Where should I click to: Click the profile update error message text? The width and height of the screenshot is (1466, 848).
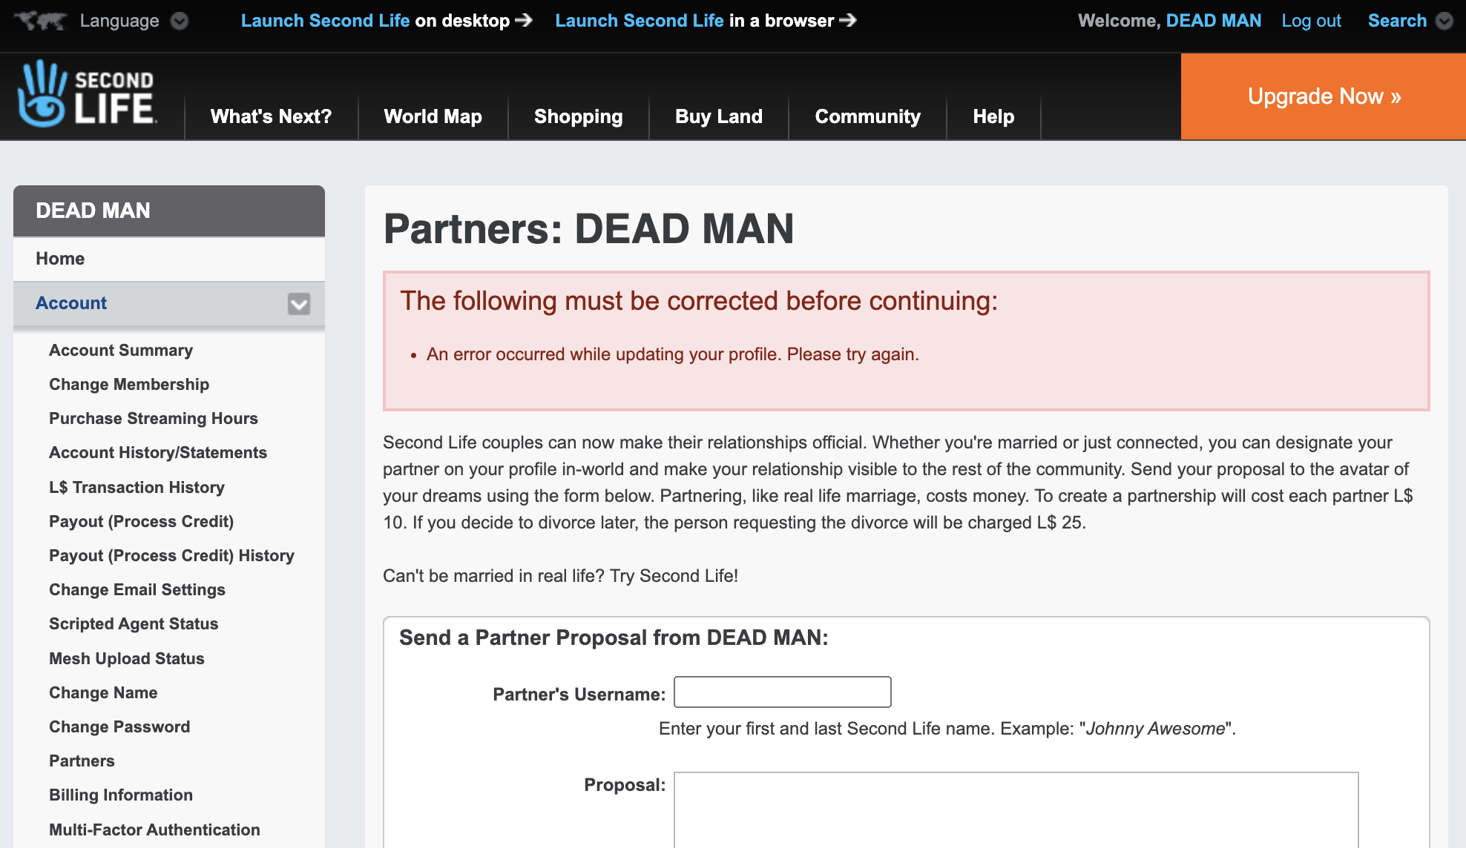click(x=673, y=354)
